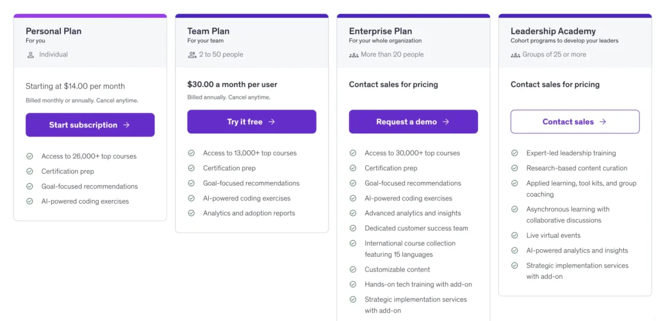Click the $30.00 a month per user text
Screen dimensions: 656x321
[232, 84]
